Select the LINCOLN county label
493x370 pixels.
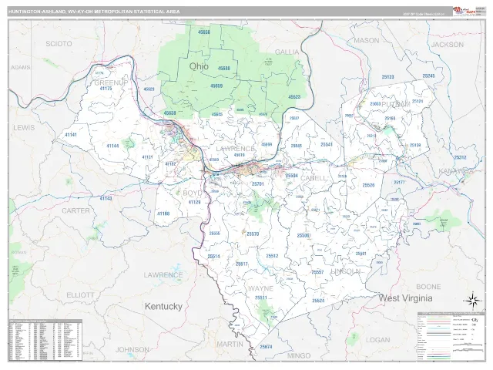[346, 271]
